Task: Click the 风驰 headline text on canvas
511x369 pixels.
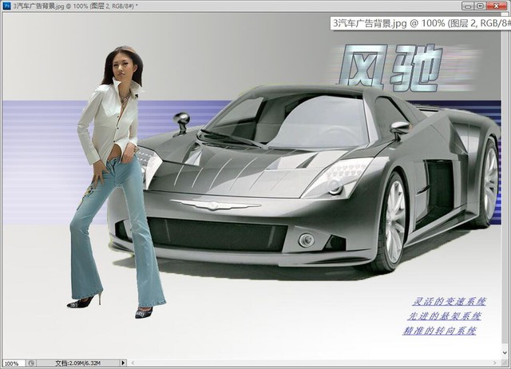Action: 390,66
